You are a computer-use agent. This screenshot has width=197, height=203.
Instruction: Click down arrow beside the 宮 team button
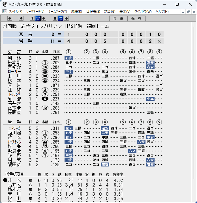(44, 18)
